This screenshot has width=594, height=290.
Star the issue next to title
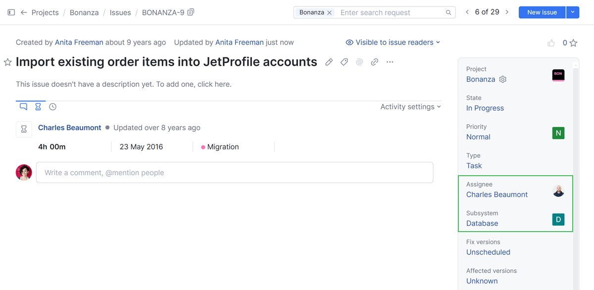point(8,62)
